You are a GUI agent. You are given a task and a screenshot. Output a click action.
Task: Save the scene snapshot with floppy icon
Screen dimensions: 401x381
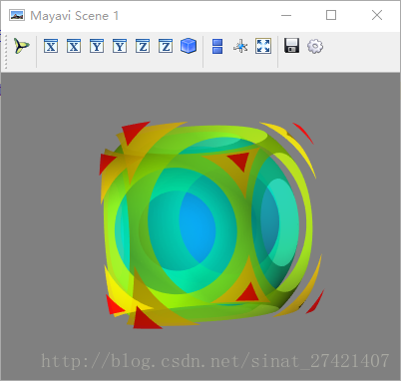pos(291,46)
